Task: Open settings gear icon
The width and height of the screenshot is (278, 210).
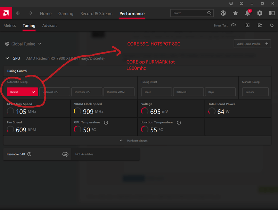Action: [260, 13]
